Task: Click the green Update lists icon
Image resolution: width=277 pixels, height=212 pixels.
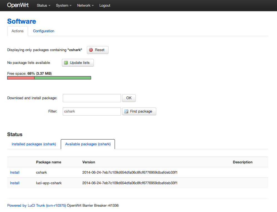Action: [x=66, y=63]
